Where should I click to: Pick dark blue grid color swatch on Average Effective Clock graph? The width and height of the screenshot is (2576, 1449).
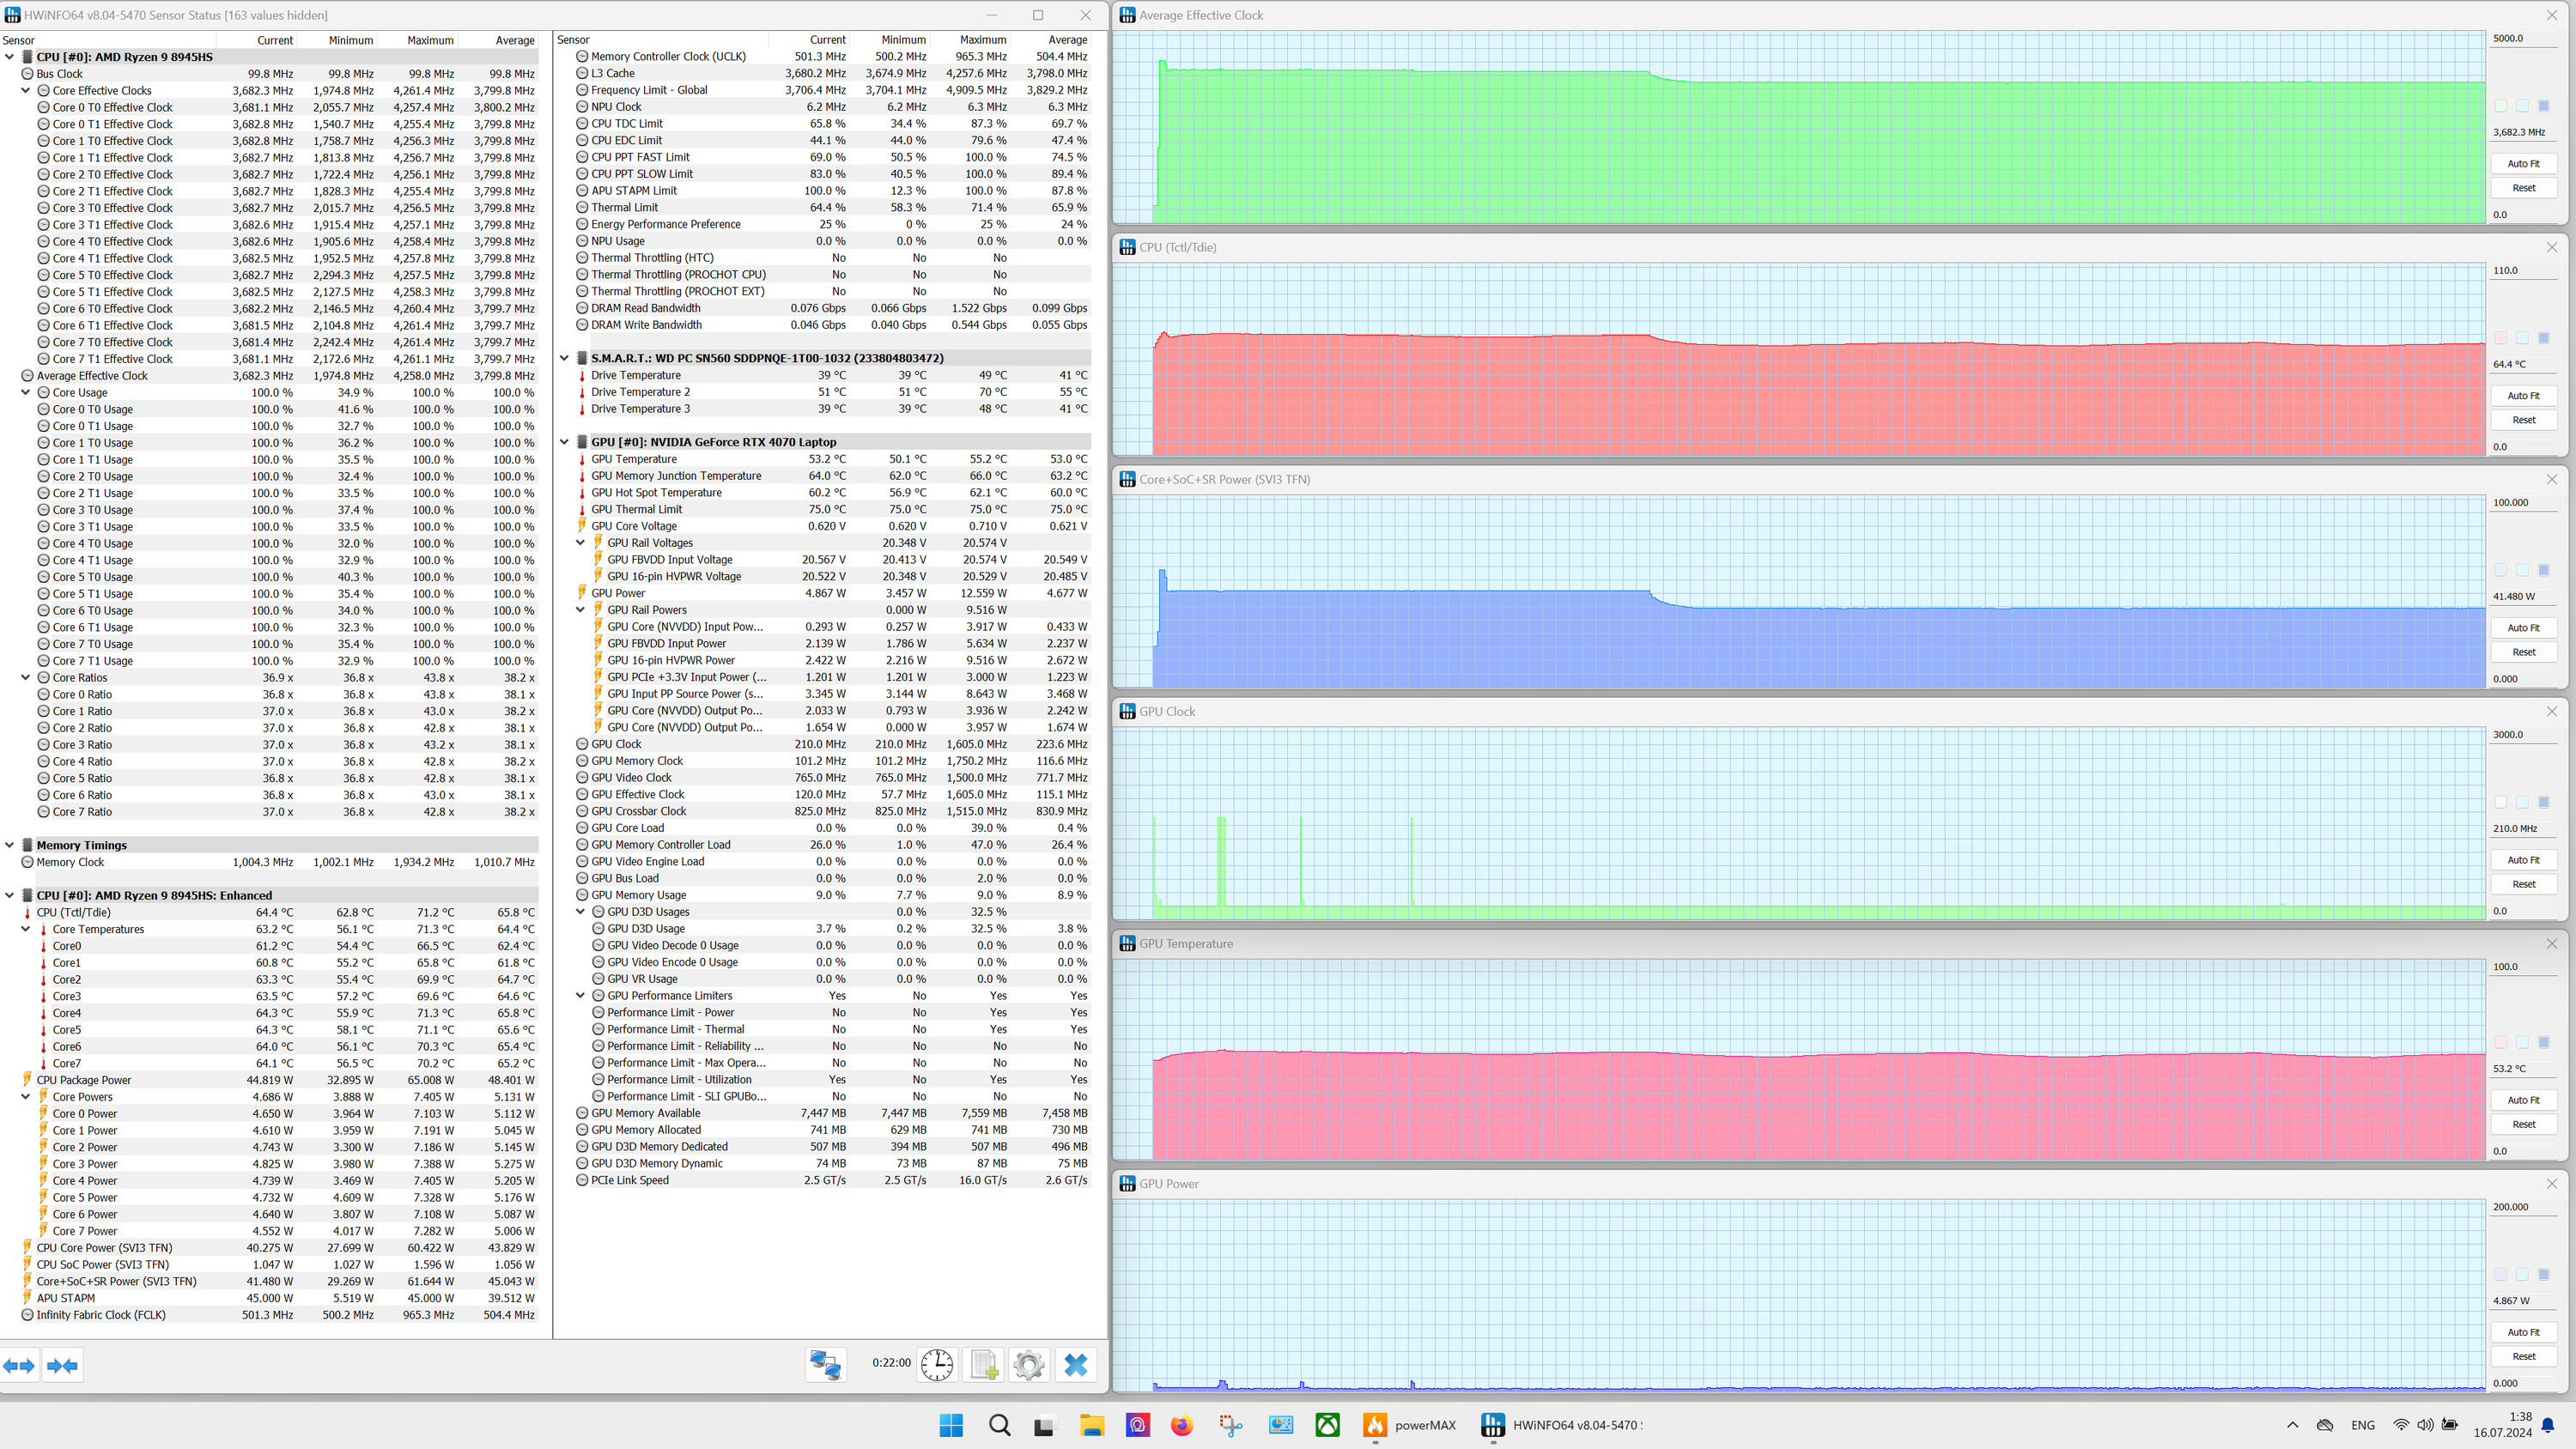pos(2544,106)
